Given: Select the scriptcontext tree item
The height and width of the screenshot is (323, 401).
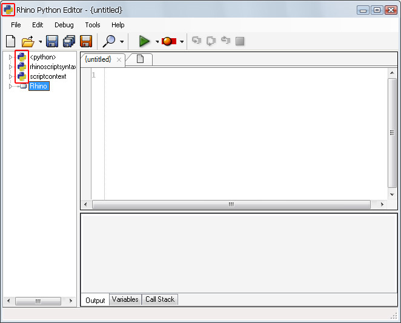Looking at the screenshot, I should click(x=48, y=76).
